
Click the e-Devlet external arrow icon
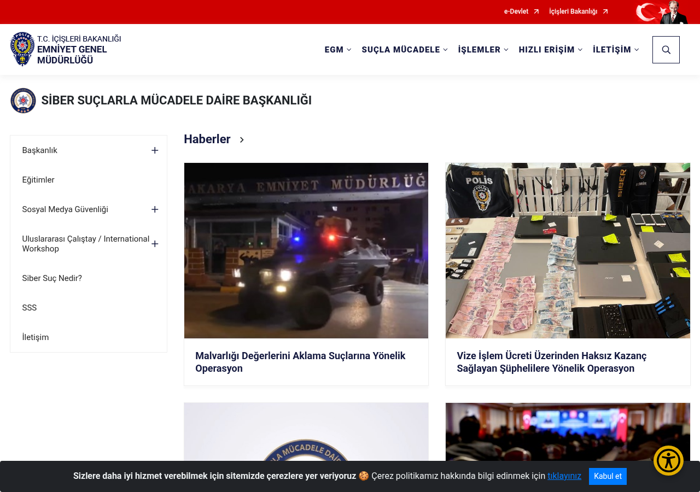(x=536, y=11)
